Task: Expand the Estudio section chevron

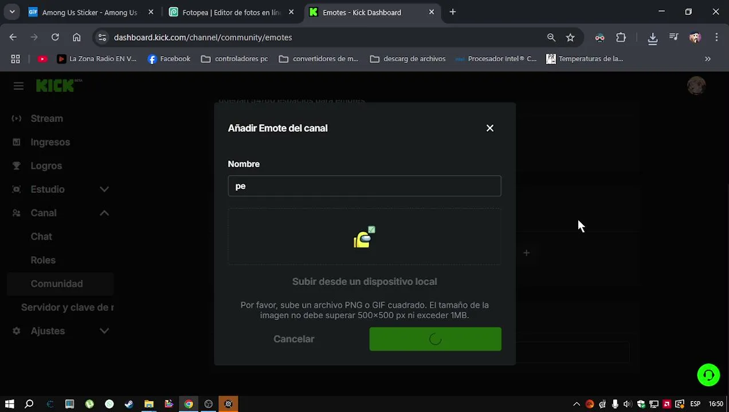Action: pyautogui.click(x=104, y=189)
